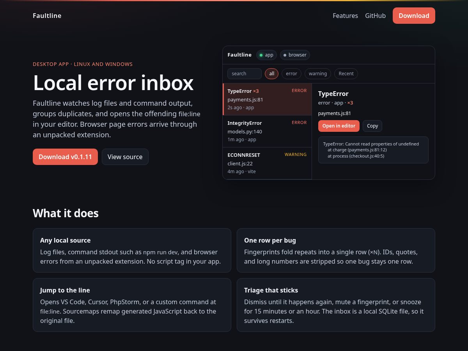Click '2s ago · app' timestamp
This screenshot has height=351, width=468.
pos(241,108)
